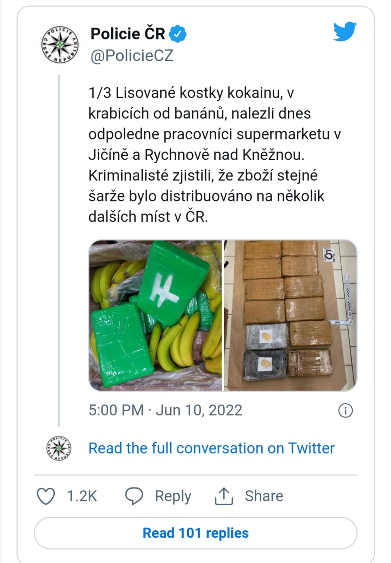This screenshot has height=563, width=391.
Task: Click the number 5 evidence marker in photo
Action: [x=329, y=255]
